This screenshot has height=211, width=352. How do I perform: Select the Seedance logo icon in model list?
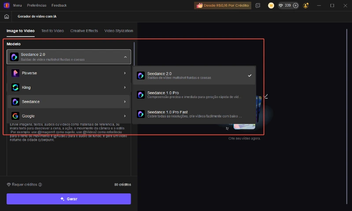click(x=15, y=102)
